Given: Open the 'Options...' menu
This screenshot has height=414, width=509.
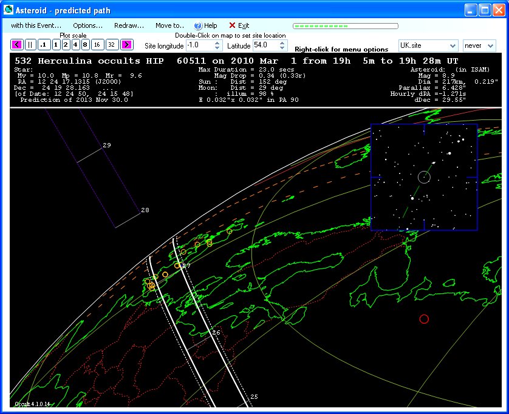Looking at the screenshot, I should 87,25.
